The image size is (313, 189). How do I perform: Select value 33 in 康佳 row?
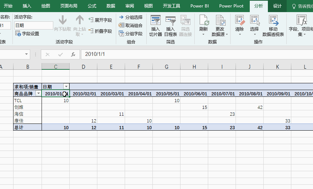click(277, 121)
